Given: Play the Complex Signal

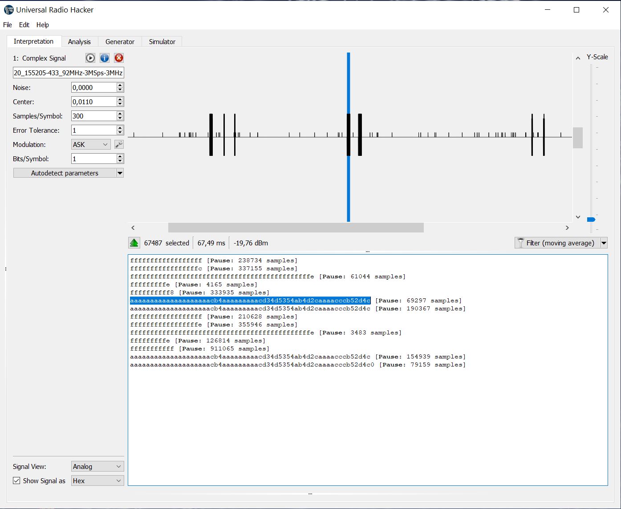Looking at the screenshot, I should 90,58.
